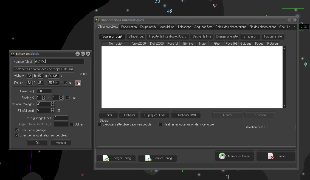This screenshot has width=310, height=180.
Task: Uncheck Effectuer le guidage
Action: 17,130
